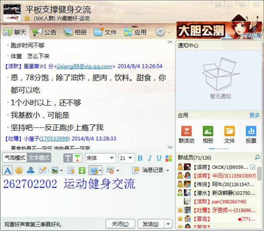The height and width of the screenshot is (231, 264).
Task: Select member 半旧/3 in list
Action: pos(216,176)
